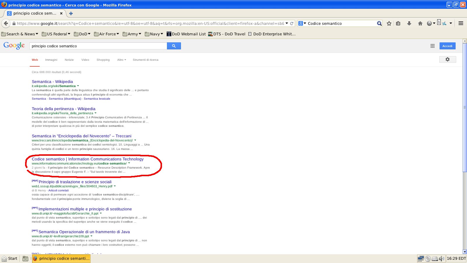Open the Navy bookmark folder
The image size is (467, 263).
(154, 34)
